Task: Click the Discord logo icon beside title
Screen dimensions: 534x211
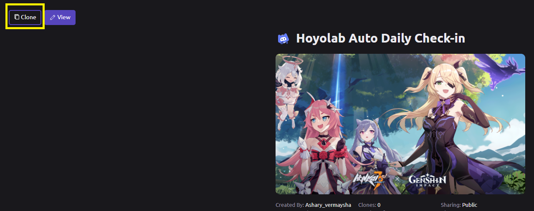Action: coord(283,39)
